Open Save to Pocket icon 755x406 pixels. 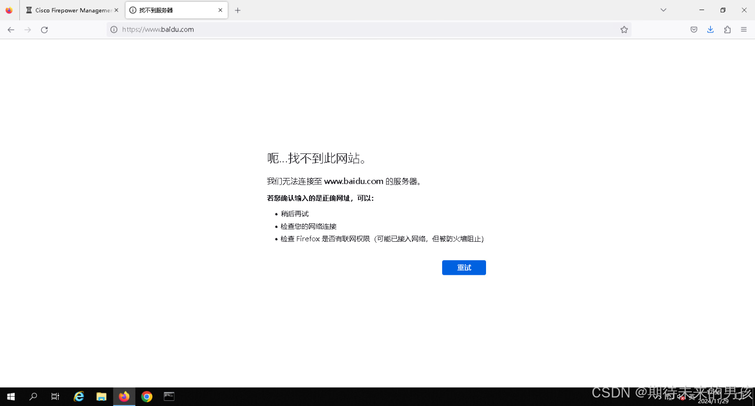(694, 29)
